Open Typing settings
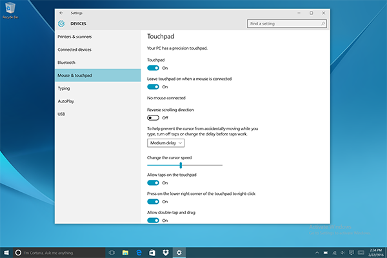Viewport: 387px width, 258px height. 98,88
